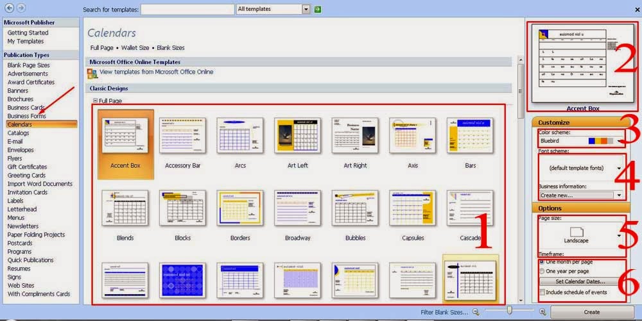
Task: Choose the Art Right calendar design
Action: coord(355,136)
